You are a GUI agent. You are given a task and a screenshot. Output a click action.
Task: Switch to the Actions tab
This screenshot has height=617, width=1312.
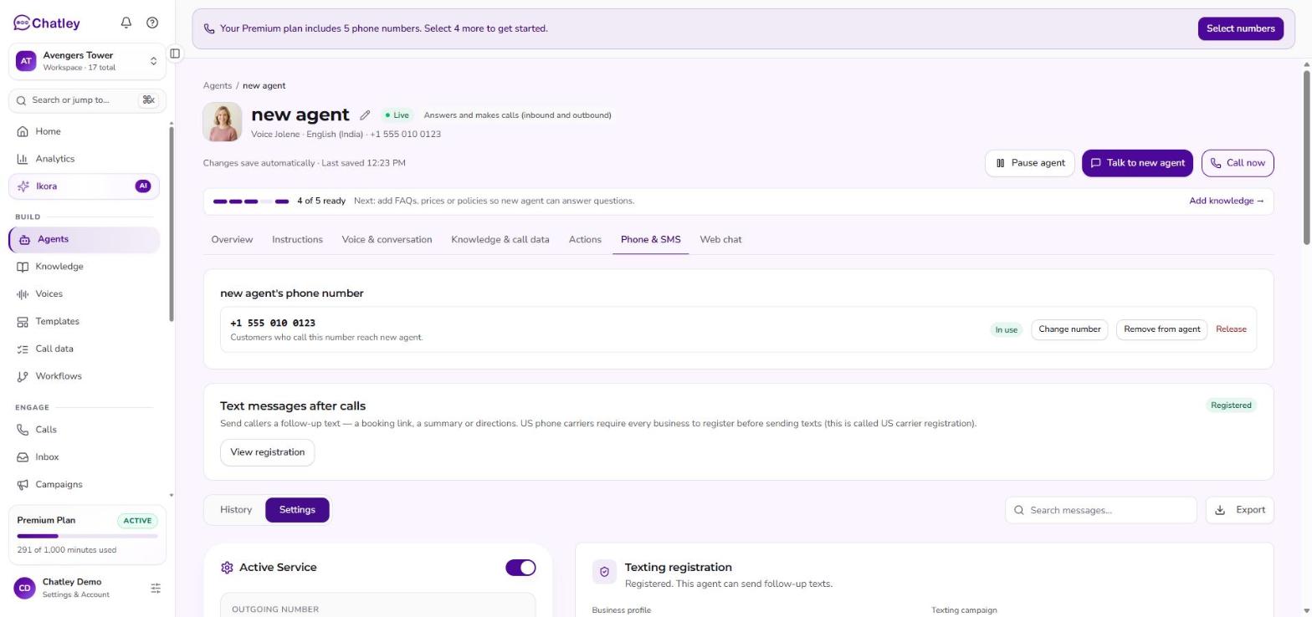[585, 240]
